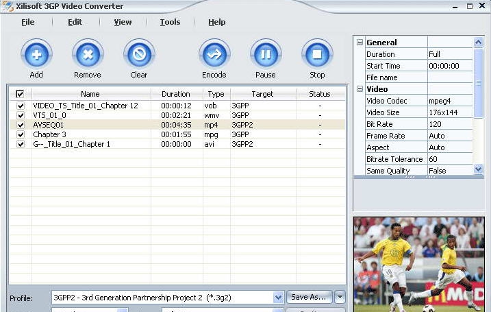The height and width of the screenshot is (312, 491).
Task: Toggle the select-all checkbox in list header
Action: tap(20, 94)
